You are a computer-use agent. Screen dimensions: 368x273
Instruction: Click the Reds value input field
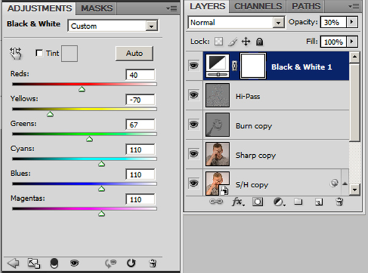pos(140,75)
